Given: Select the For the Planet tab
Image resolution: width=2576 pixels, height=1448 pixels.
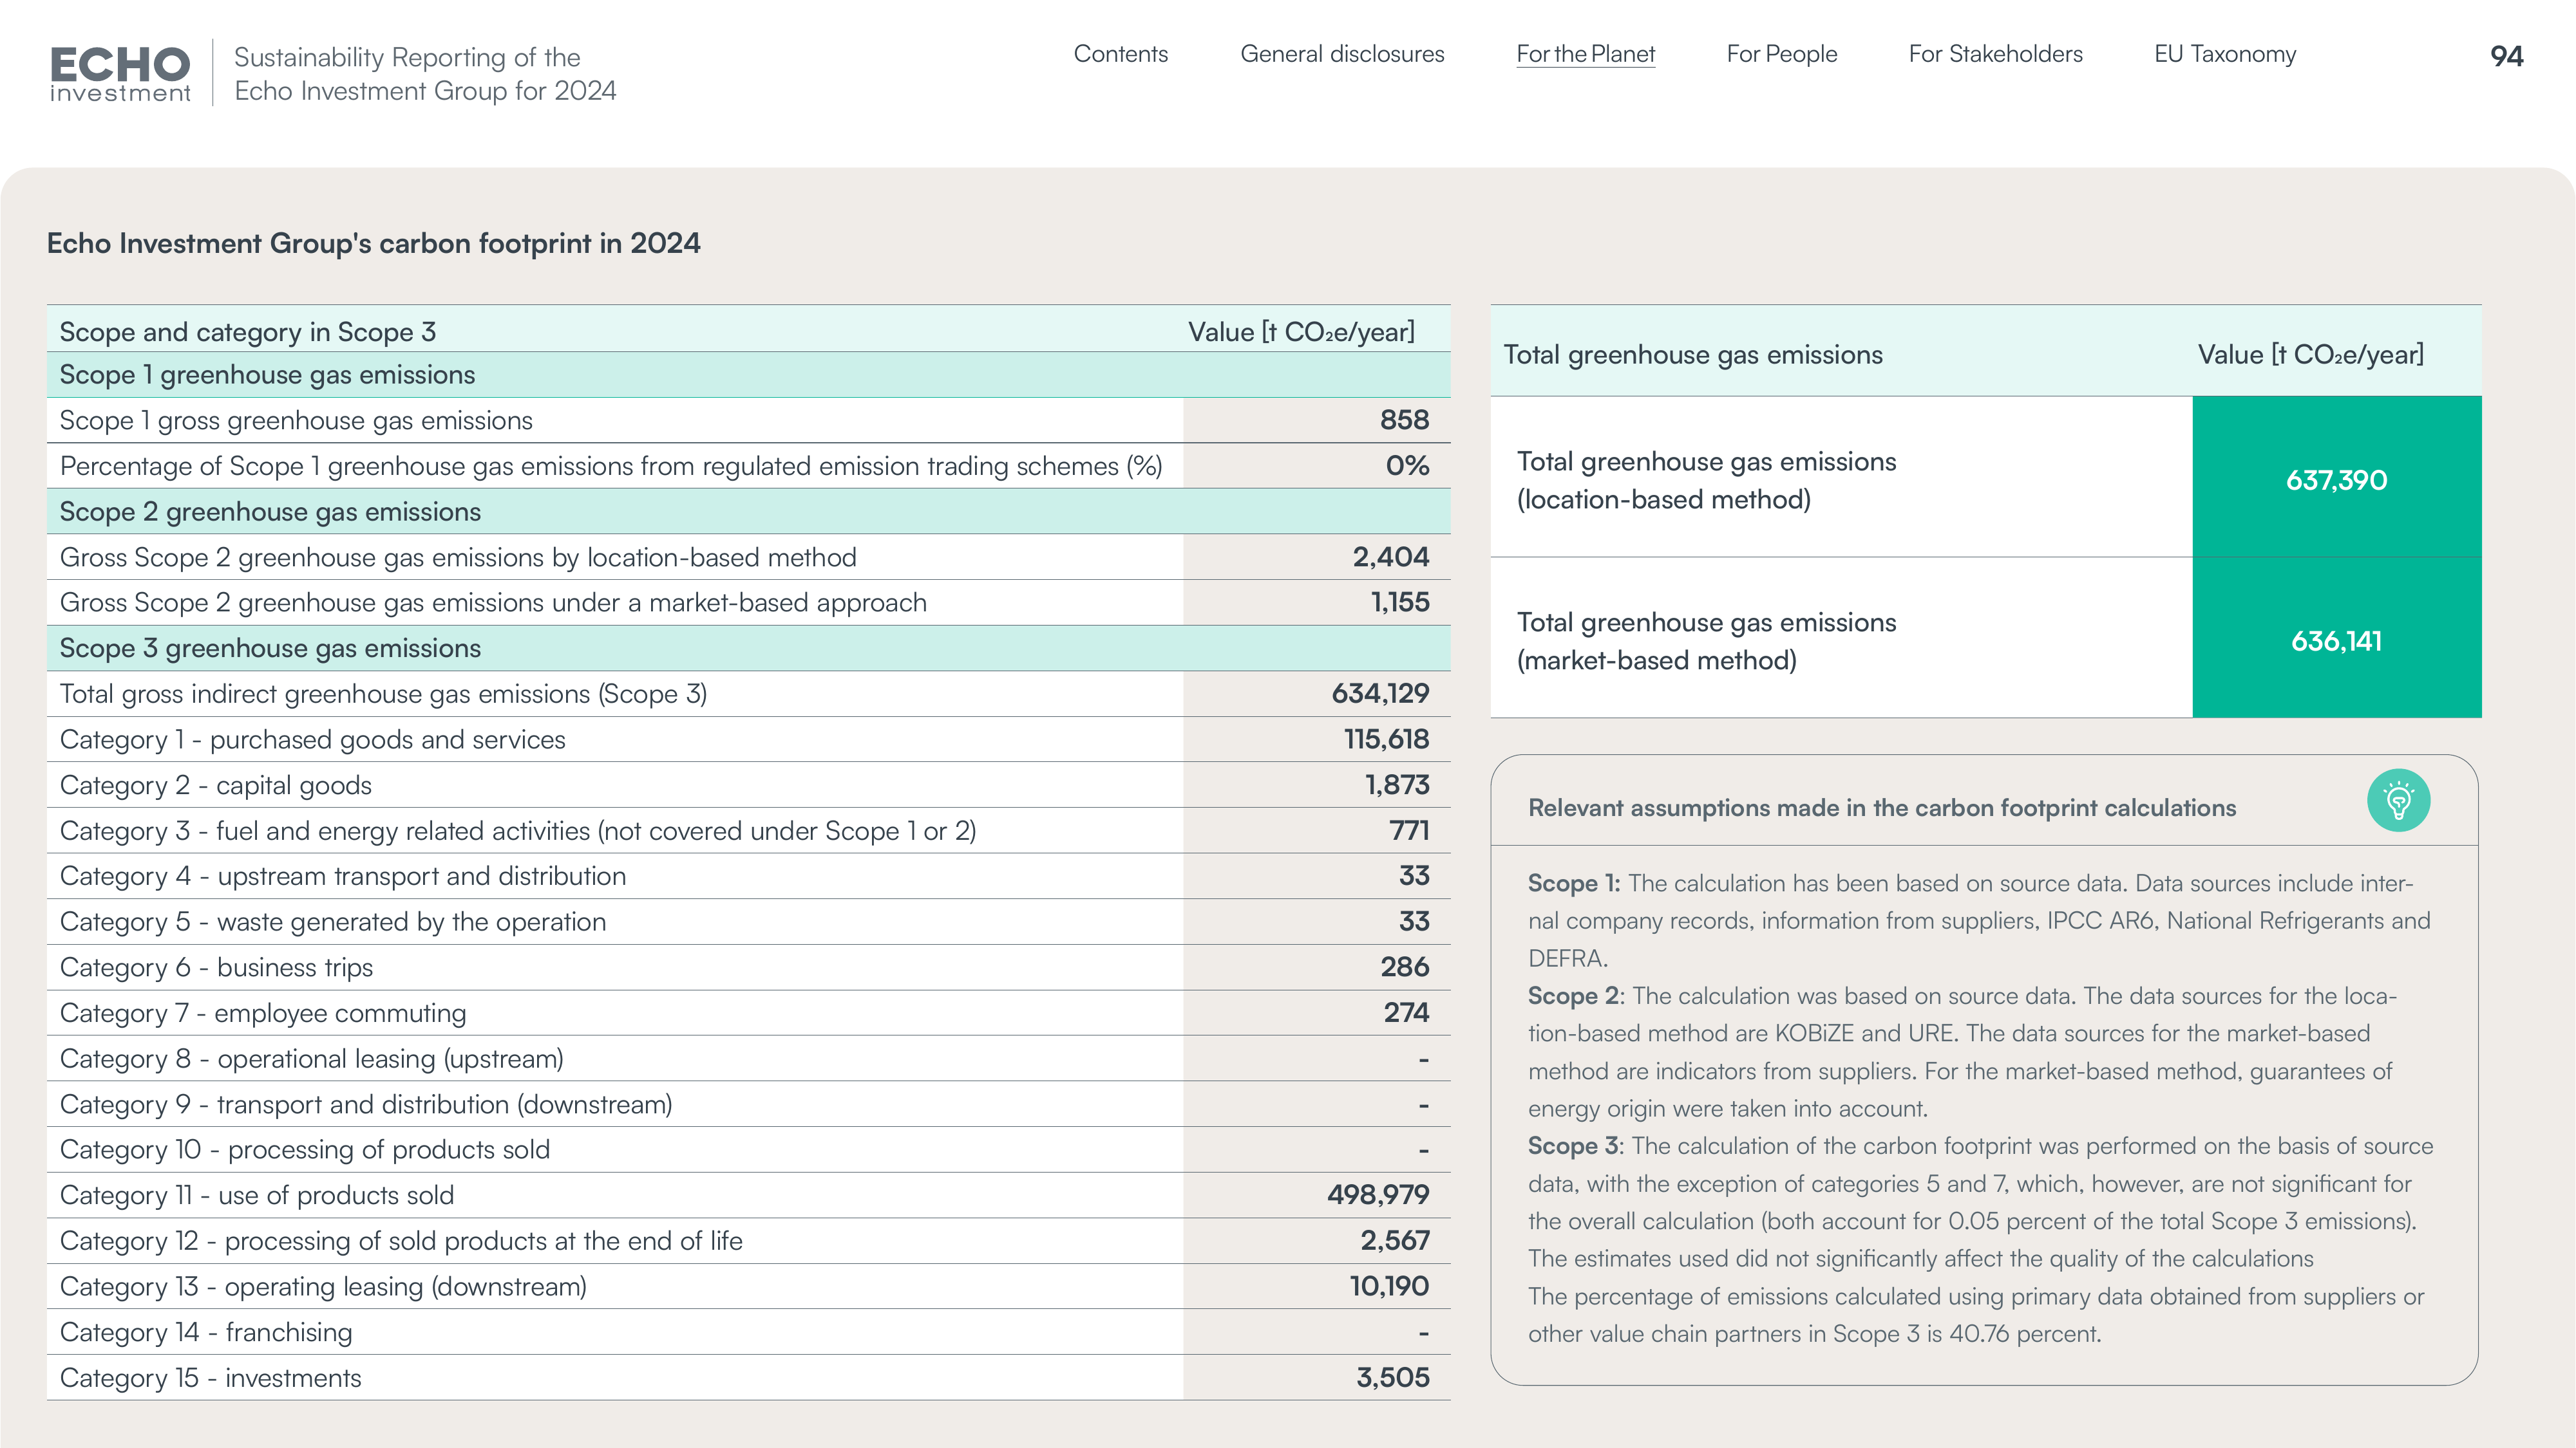Looking at the screenshot, I should (x=1585, y=54).
